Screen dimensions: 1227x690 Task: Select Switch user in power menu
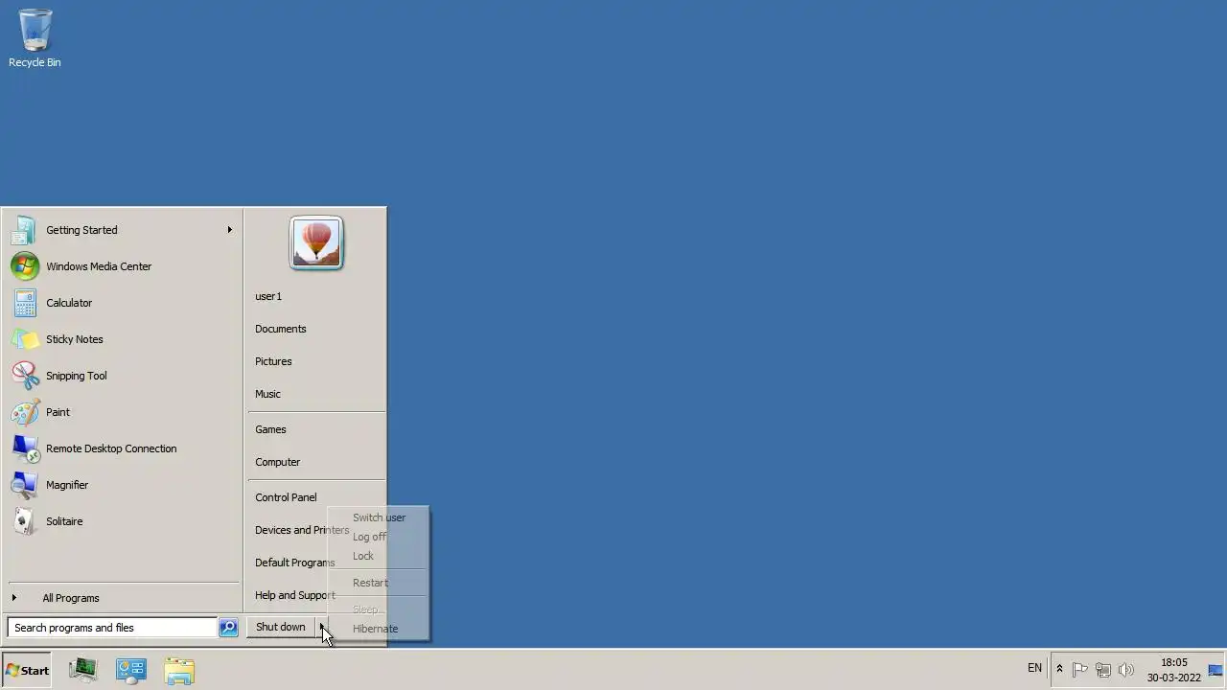tap(379, 517)
